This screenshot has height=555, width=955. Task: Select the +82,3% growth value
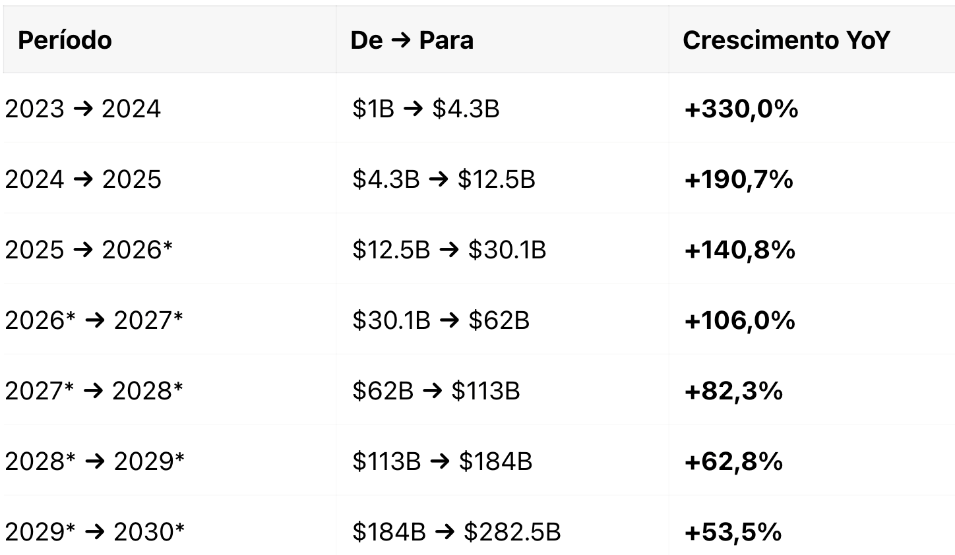pyautogui.click(x=734, y=391)
